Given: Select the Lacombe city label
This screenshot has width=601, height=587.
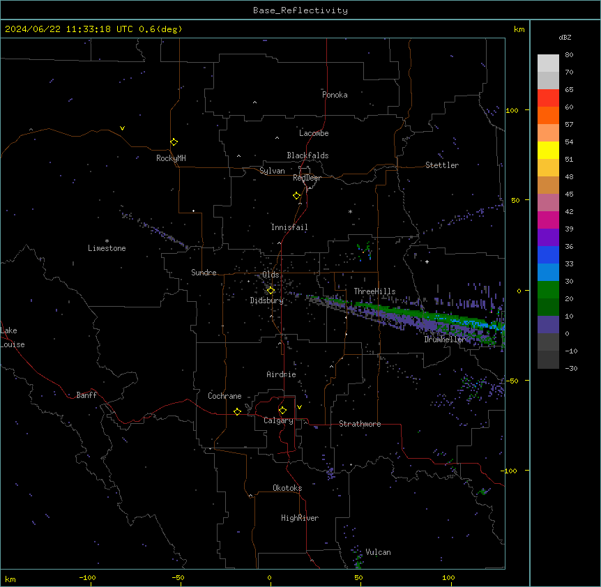Looking at the screenshot, I should click(x=314, y=133).
